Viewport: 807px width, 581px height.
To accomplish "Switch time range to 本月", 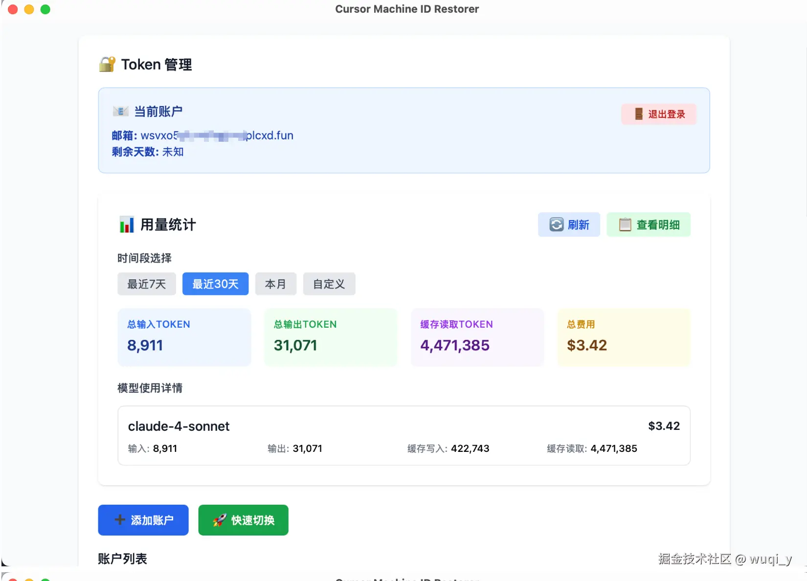I will 276,284.
